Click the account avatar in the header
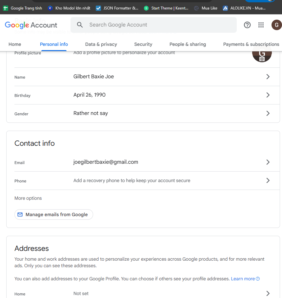 [x=276, y=25]
